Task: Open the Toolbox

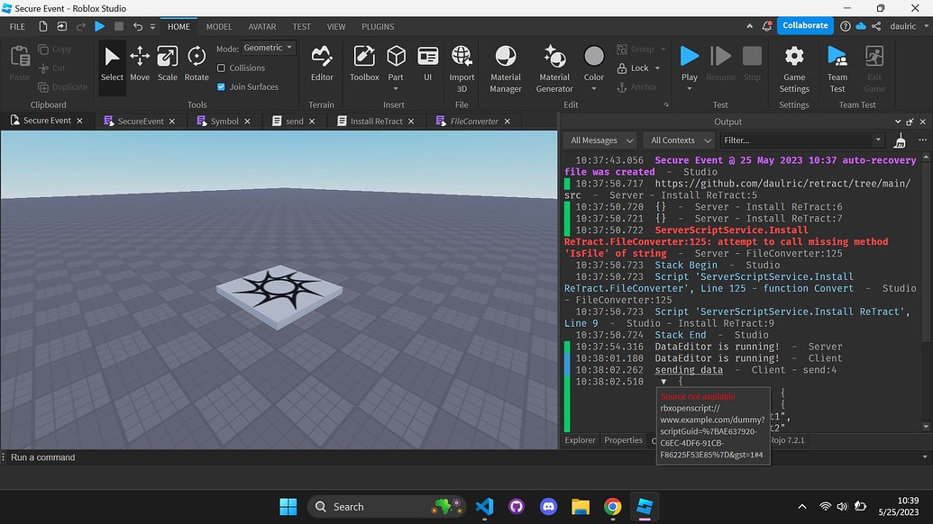Action: [363, 61]
